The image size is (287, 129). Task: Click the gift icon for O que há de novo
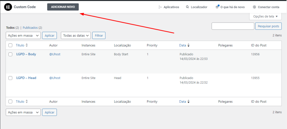click(x=217, y=7)
